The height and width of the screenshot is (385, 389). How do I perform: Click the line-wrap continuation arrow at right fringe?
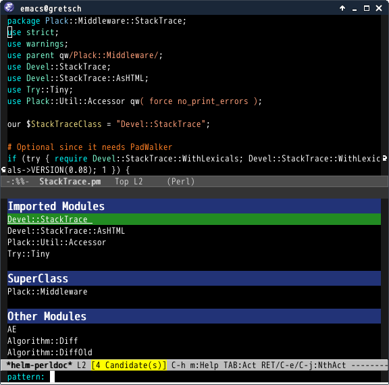coord(385,158)
